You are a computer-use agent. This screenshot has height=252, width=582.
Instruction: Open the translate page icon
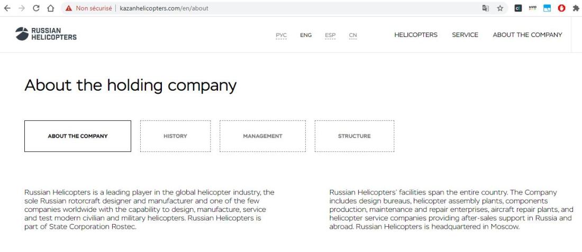pyautogui.click(x=486, y=8)
